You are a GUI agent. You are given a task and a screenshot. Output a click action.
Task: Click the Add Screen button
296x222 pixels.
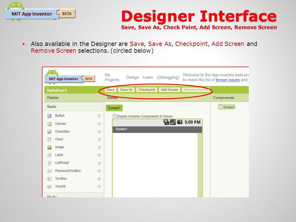click(x=170, y=90)
